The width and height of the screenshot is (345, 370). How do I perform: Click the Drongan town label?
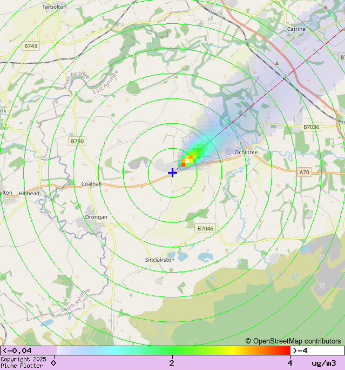pyautogui.click(x=96, y=217)
